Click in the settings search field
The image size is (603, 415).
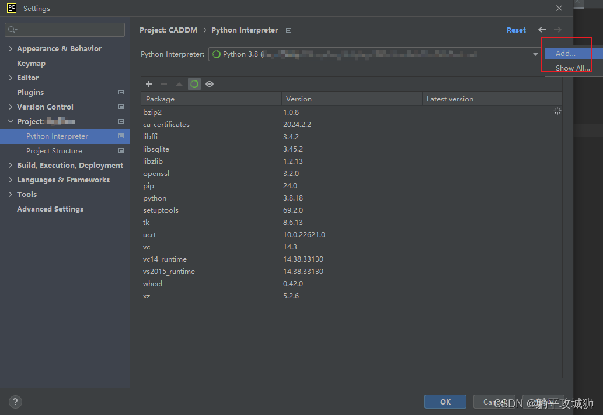pos(65,30)
